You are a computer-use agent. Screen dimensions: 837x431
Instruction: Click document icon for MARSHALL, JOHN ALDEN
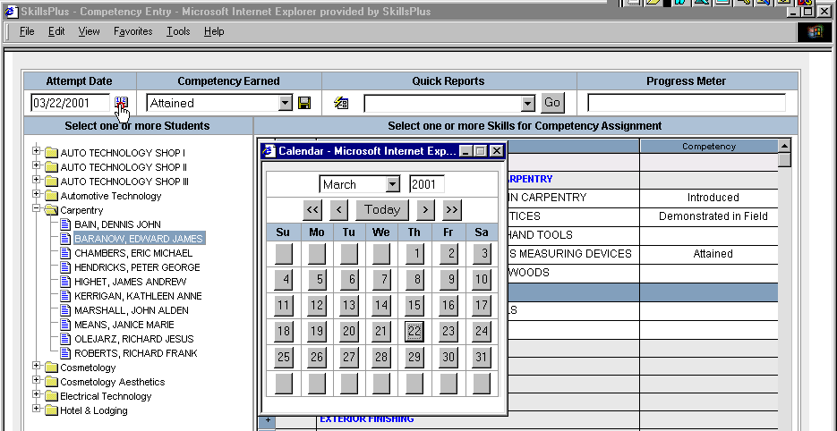65,310
